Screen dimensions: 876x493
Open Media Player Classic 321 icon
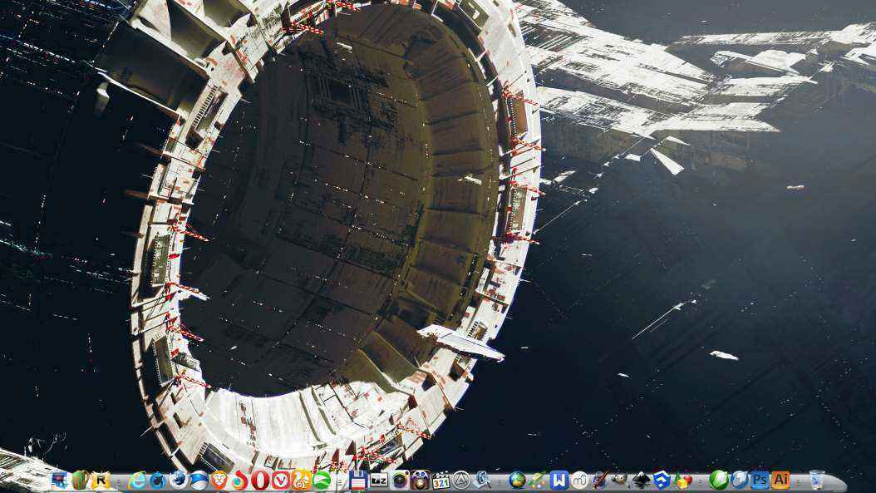point(440,481)
